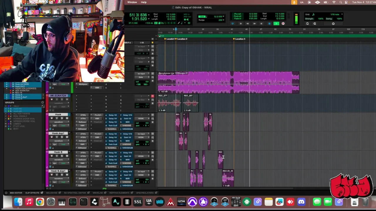376x211 pixels.
Task: Click the Spotlight search icon in menu bar
Action: 341,2
